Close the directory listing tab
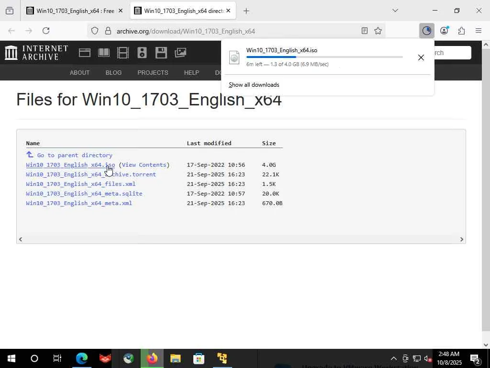490x368 pixels. 228,11
